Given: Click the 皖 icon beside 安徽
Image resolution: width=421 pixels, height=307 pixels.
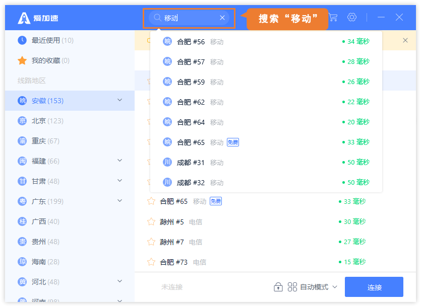Looking at the screenshot, I should 22,101.
